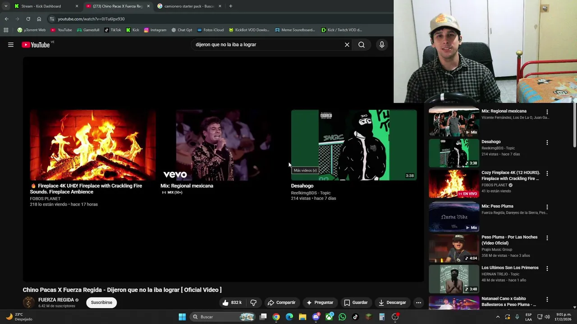Open FUERZA REGIDA channel name link
The width and height of the screenshot is (577, 324).
[56, 300]
